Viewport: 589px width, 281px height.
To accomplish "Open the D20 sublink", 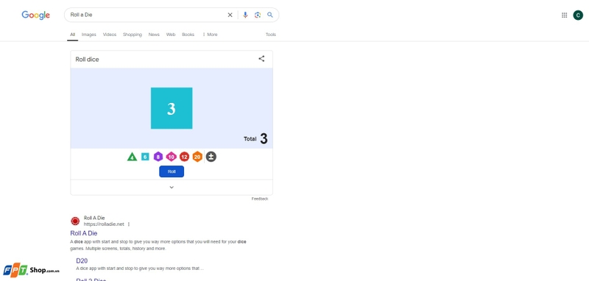I will [82, 260].
